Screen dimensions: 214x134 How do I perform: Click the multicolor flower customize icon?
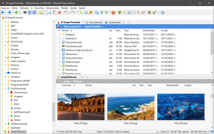[x=149, y=13]
